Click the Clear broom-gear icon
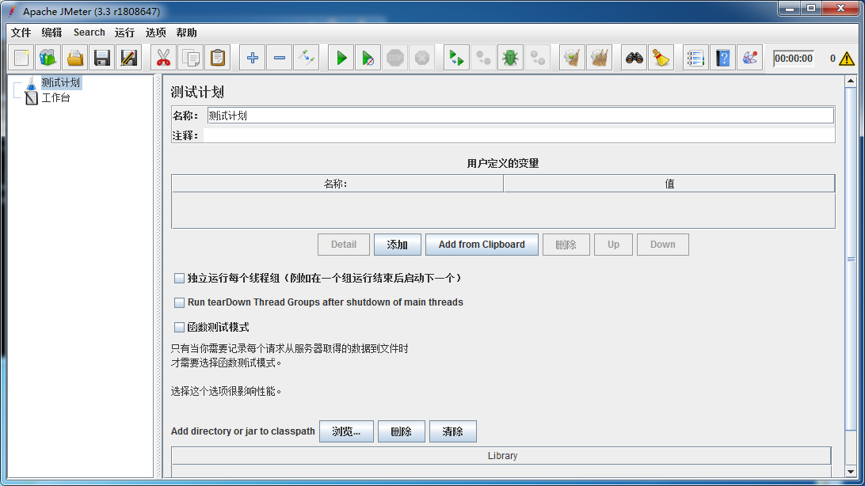 click(573, 58)
